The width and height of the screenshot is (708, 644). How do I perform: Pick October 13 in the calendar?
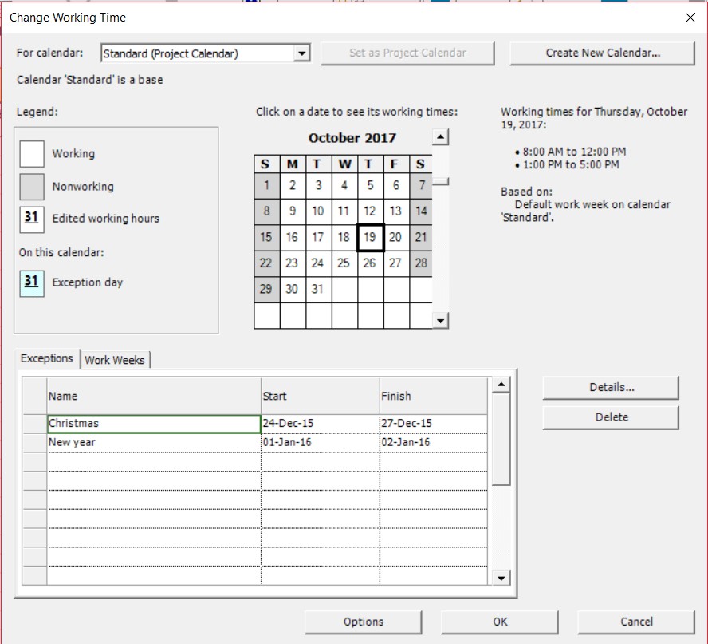(x=396, y=211)
